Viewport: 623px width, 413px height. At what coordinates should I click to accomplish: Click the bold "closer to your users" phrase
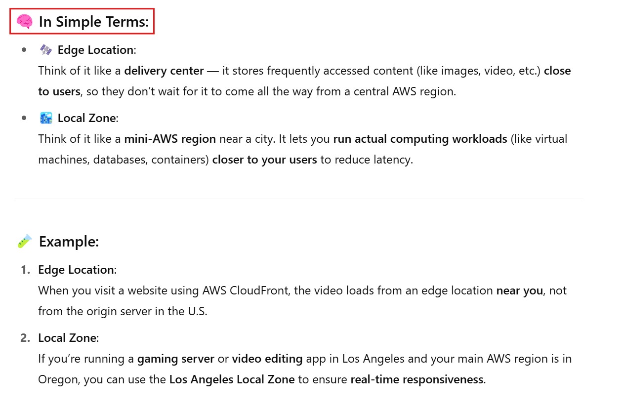[264, 160]
